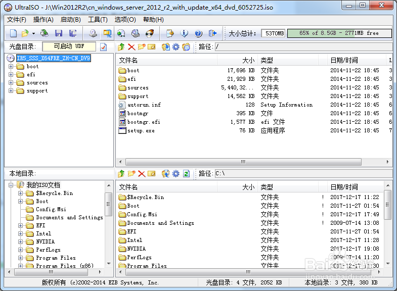Screen dimensions: 397x291
Task: Open the 文件(F) menu
Action: (x=17, y=20)
